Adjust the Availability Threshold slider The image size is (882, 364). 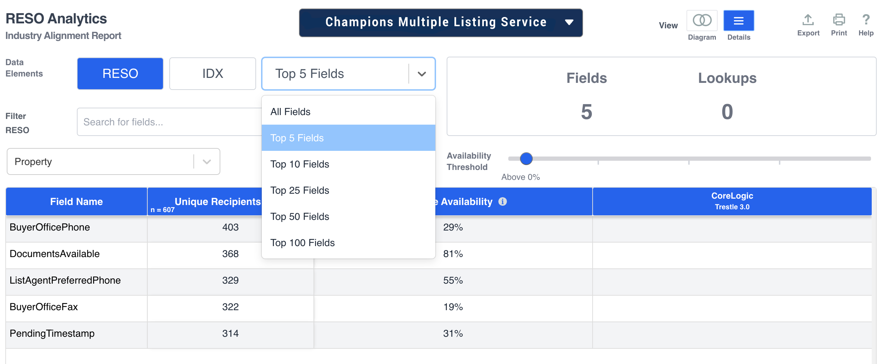pyautogui.click(x=526, y=159)
